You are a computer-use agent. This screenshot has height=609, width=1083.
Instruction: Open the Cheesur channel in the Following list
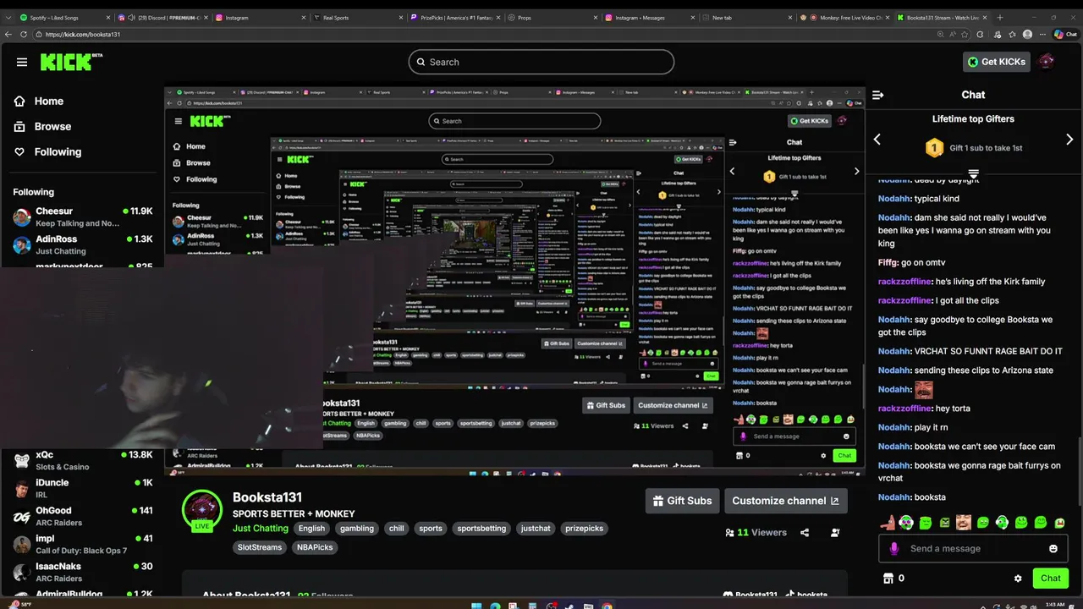(82, 217)
